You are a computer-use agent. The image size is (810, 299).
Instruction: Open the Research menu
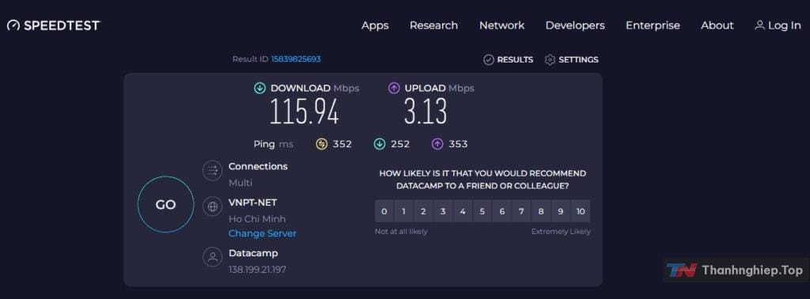tap(433, 25)
